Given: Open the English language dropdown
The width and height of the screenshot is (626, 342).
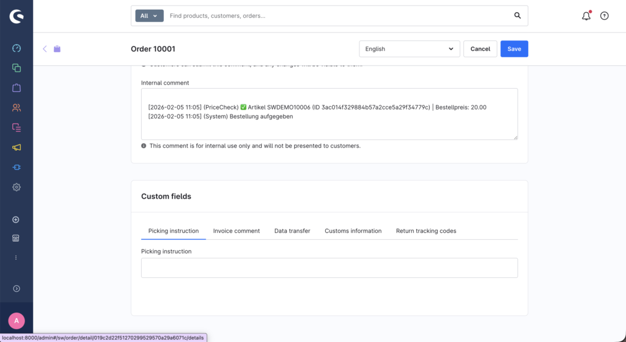Looking at the screenshot, I should pyautogui.click(x=409, y=49).
